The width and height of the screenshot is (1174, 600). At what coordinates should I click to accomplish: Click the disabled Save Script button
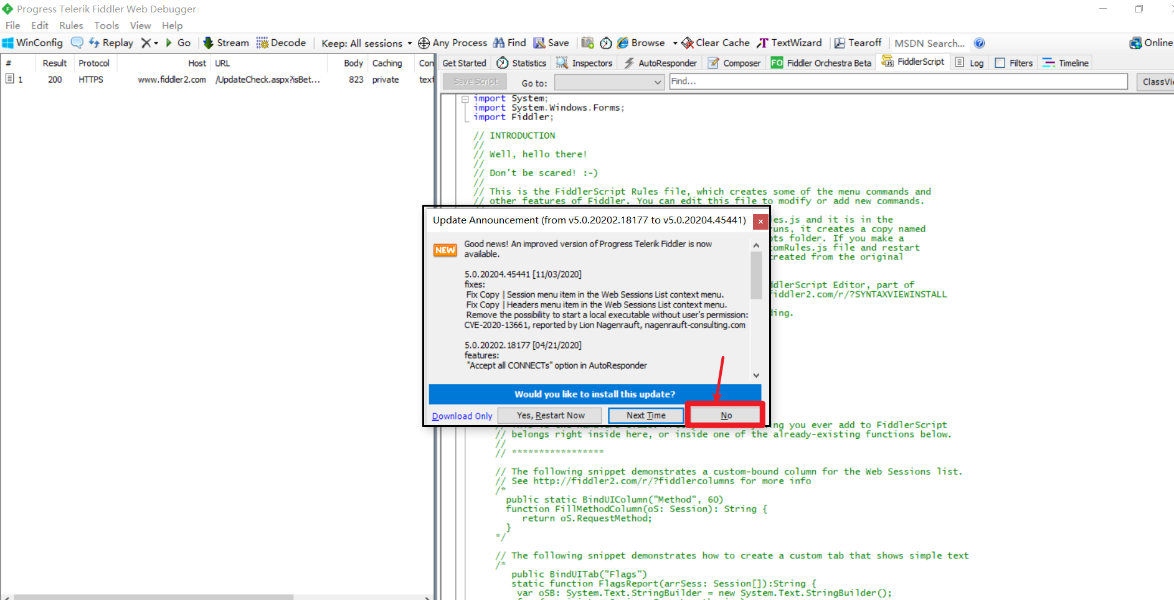click(x=475, y=82)
